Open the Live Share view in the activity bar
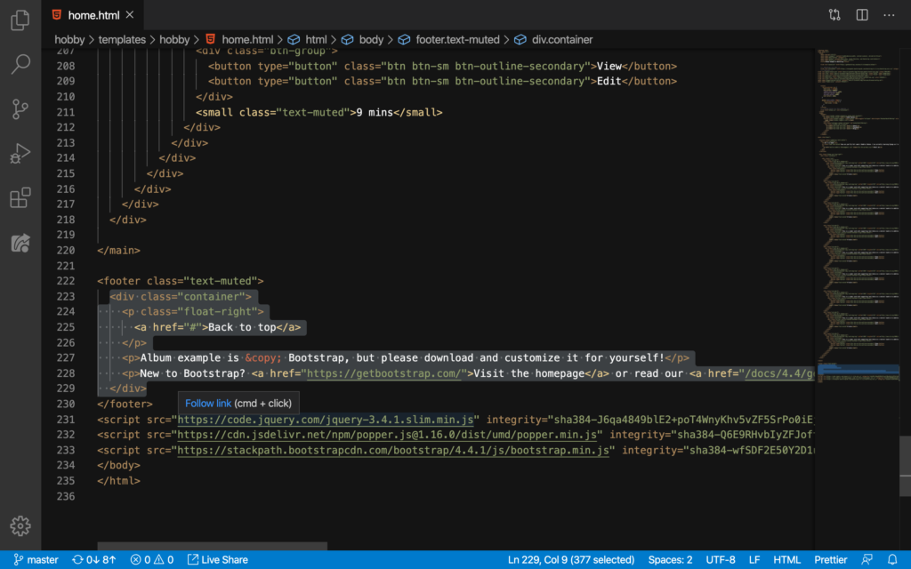This screenshot has width=911, height=569. pyautogui.click(x=20, y=243)
